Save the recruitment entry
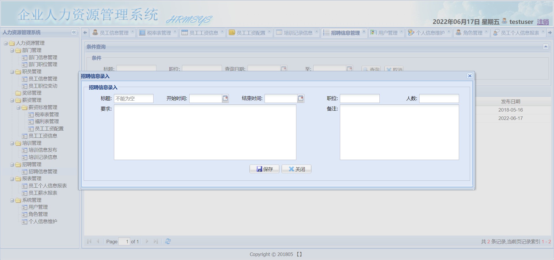The image size is (554, 260). point(264,169)
